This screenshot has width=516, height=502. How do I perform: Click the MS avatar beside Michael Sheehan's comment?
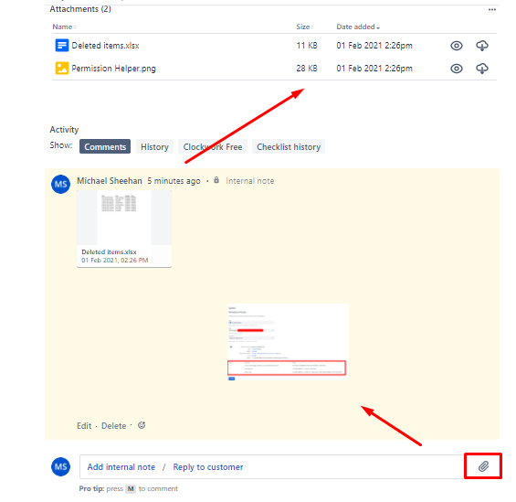tap(60, 184)
